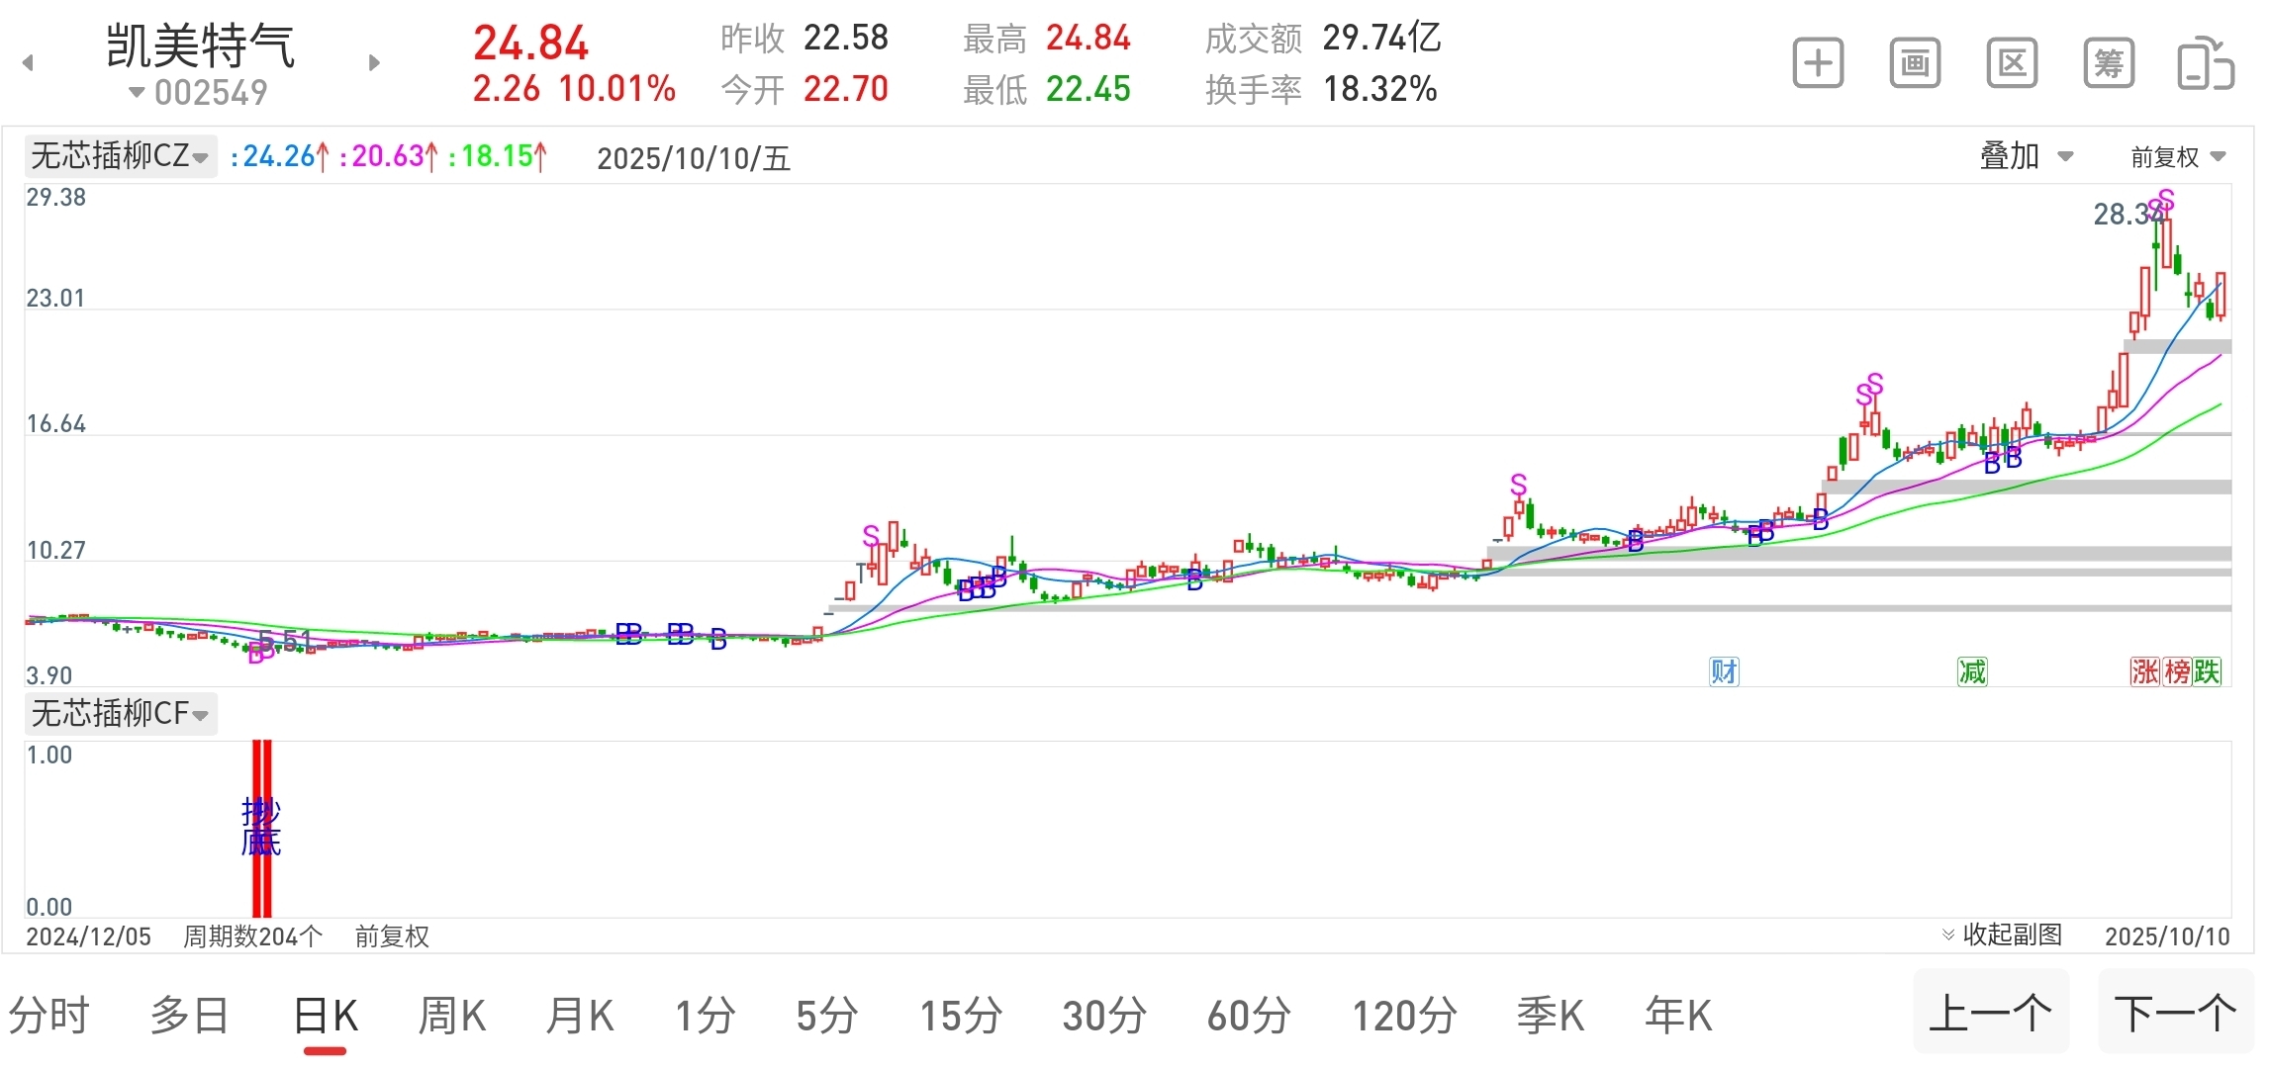The height and width of the screenshot is (1068, 2269).
Task: Open the 无芯插柳CF sub-indicator dropdown
Action: (x=121, y=713)
